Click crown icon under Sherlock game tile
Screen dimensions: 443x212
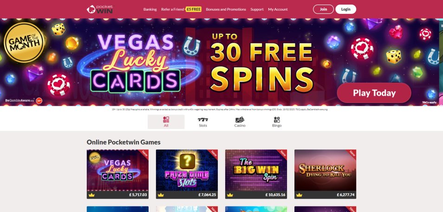(299, 195)
